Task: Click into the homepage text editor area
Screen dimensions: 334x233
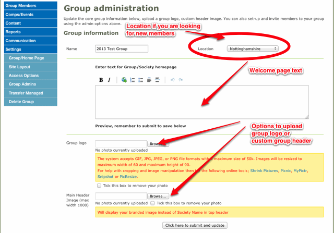Action: [x=202, y=102]
